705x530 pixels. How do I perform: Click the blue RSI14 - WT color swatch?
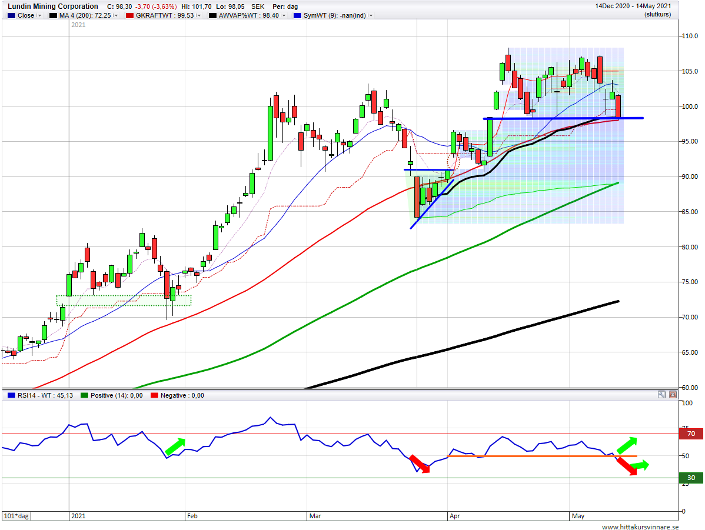(x=11, y=396)
